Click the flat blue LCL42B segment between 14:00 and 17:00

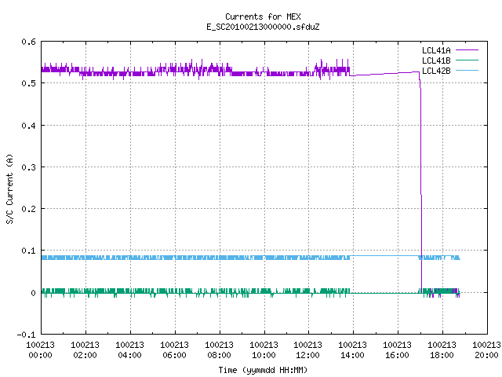pyautogui.click(x=384, y=256)
